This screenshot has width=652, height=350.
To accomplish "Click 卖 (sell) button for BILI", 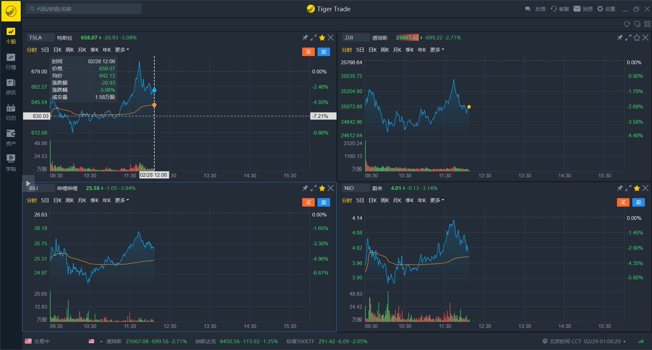I will pos(324,202).
